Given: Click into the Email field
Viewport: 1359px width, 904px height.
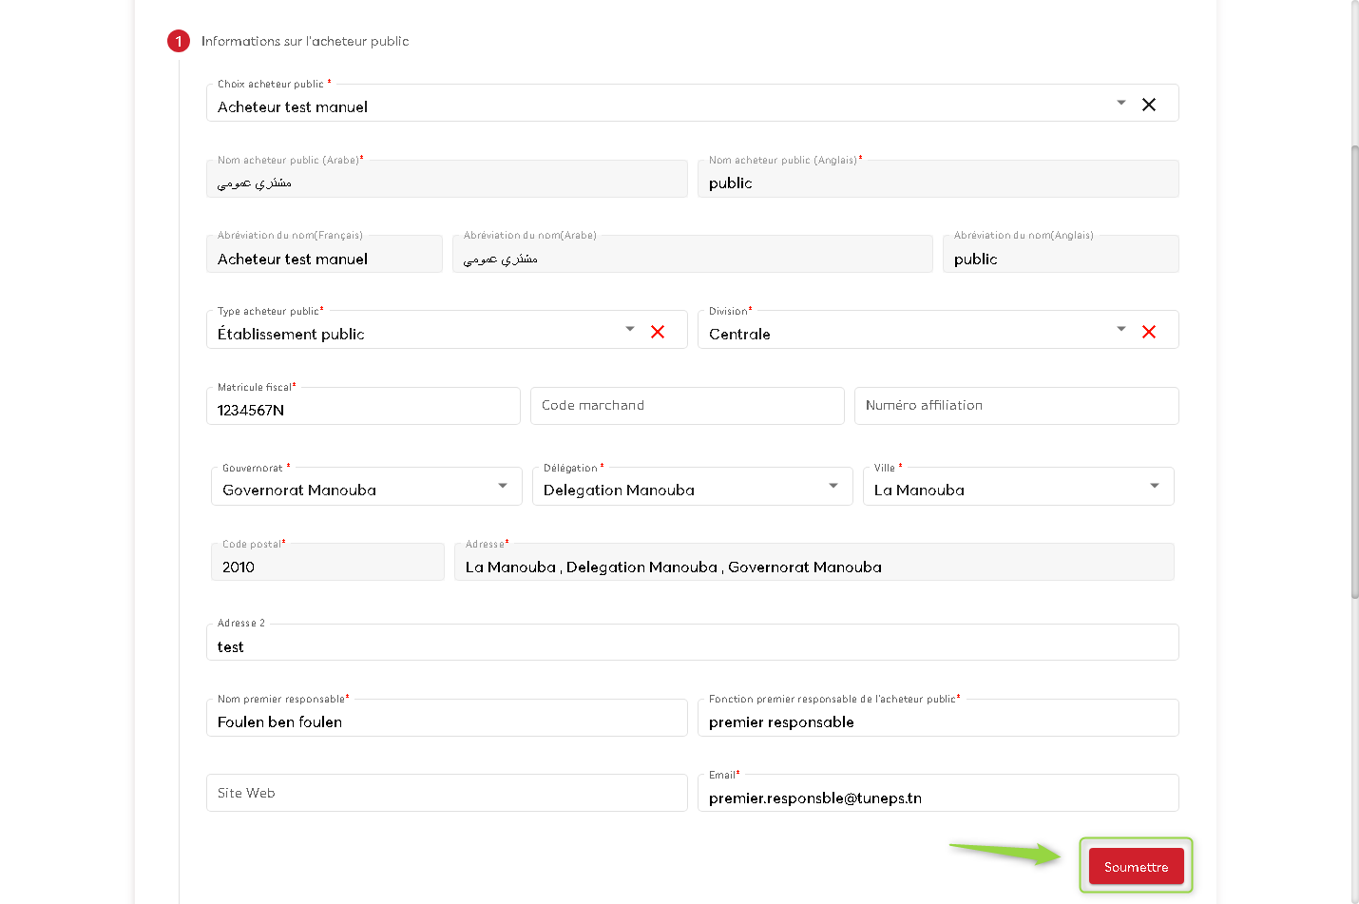Looking at the screenshot, I should point(937,798).
